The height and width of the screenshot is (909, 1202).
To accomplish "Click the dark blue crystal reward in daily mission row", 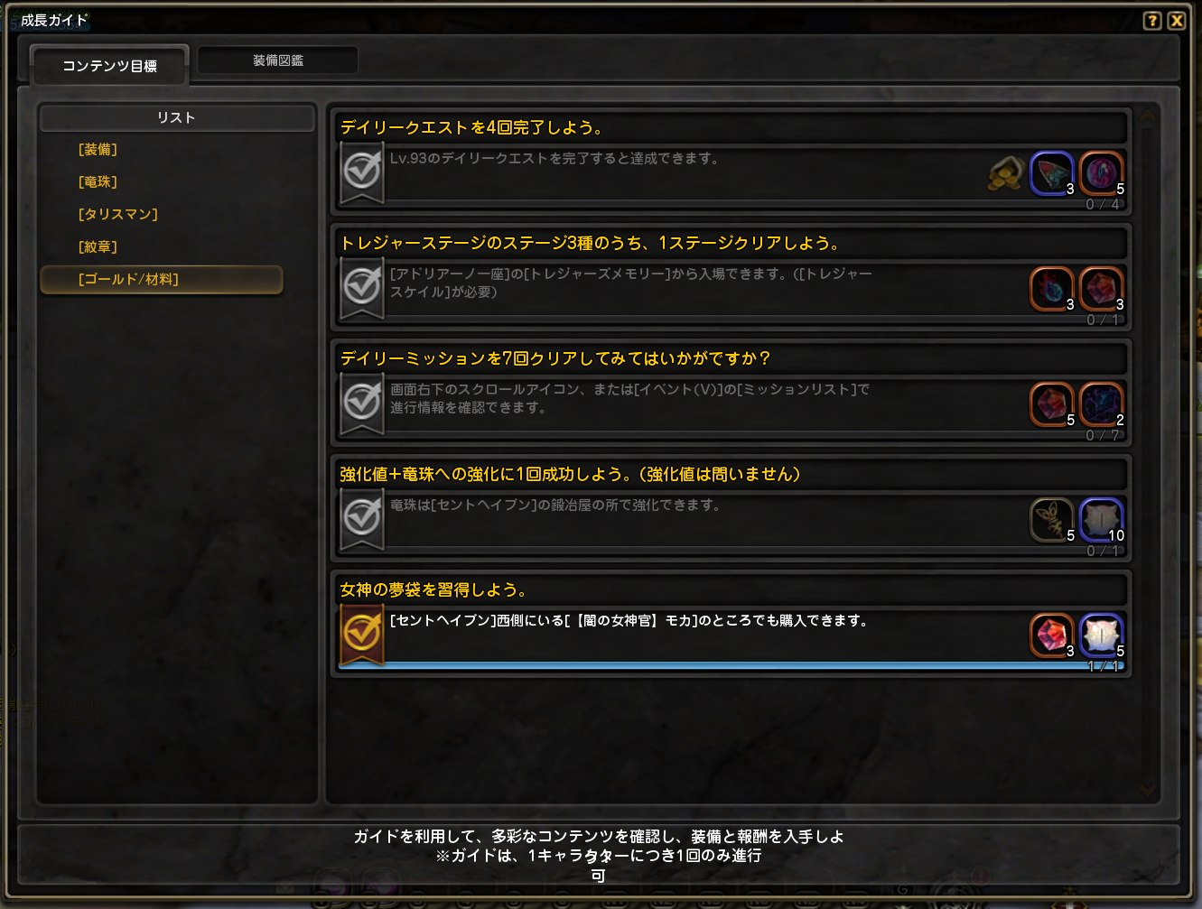I will click(x=1101, y=404).
